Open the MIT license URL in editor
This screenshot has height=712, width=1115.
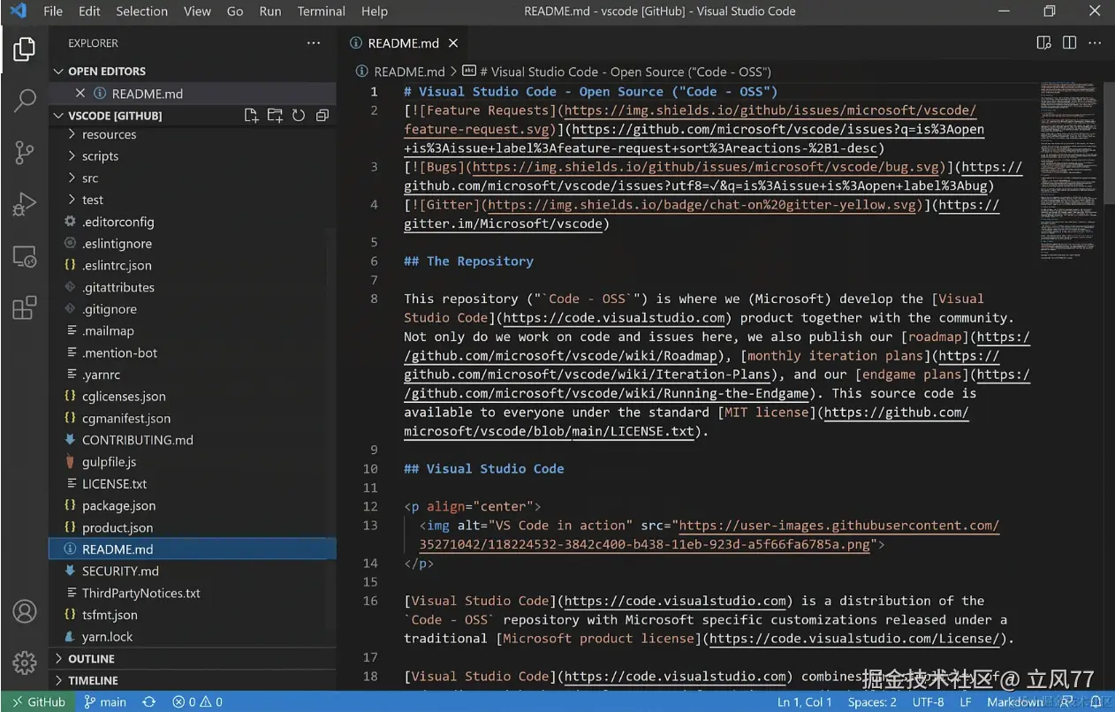coord(686,422)
